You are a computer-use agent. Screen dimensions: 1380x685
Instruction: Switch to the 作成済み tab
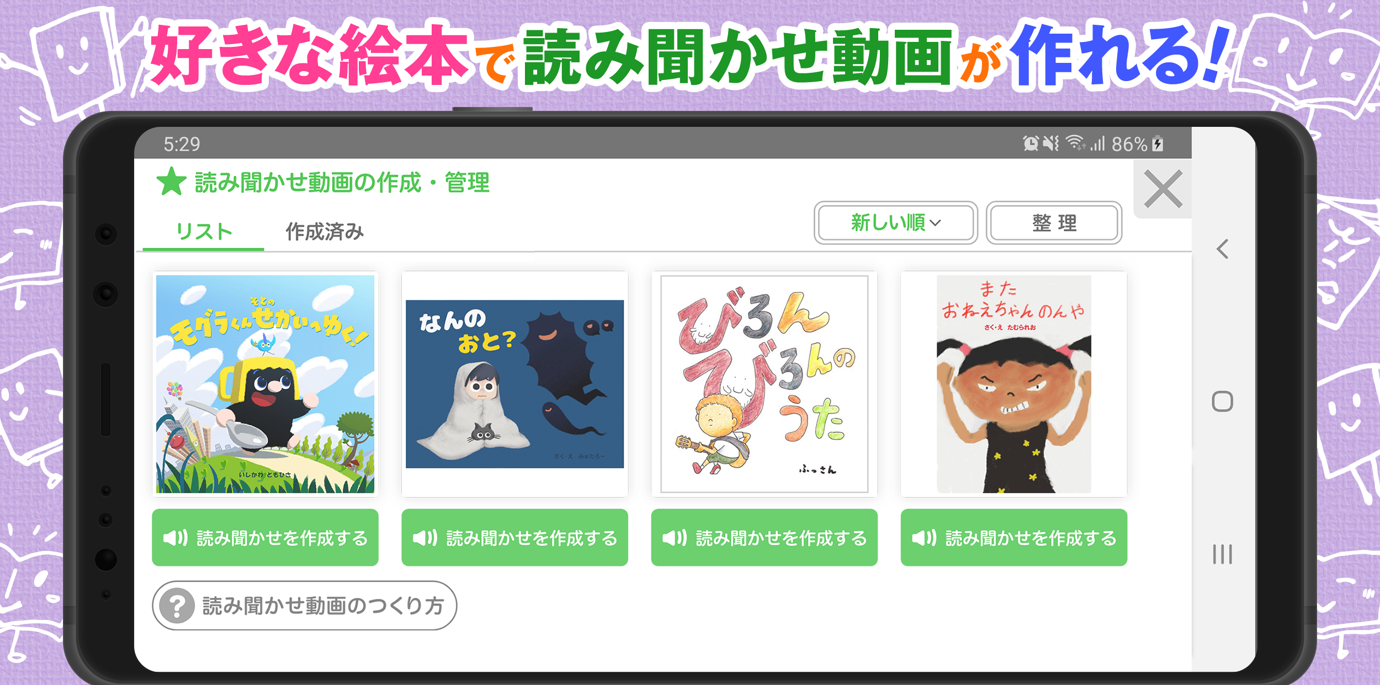click(x=325, y=232)
